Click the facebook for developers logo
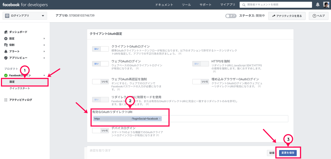Viewport: 331px width, 159px height. tap(25, 5)
